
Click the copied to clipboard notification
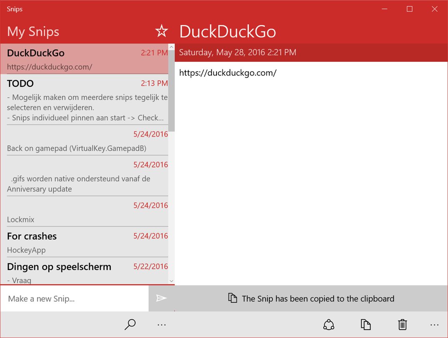(311, 299)
